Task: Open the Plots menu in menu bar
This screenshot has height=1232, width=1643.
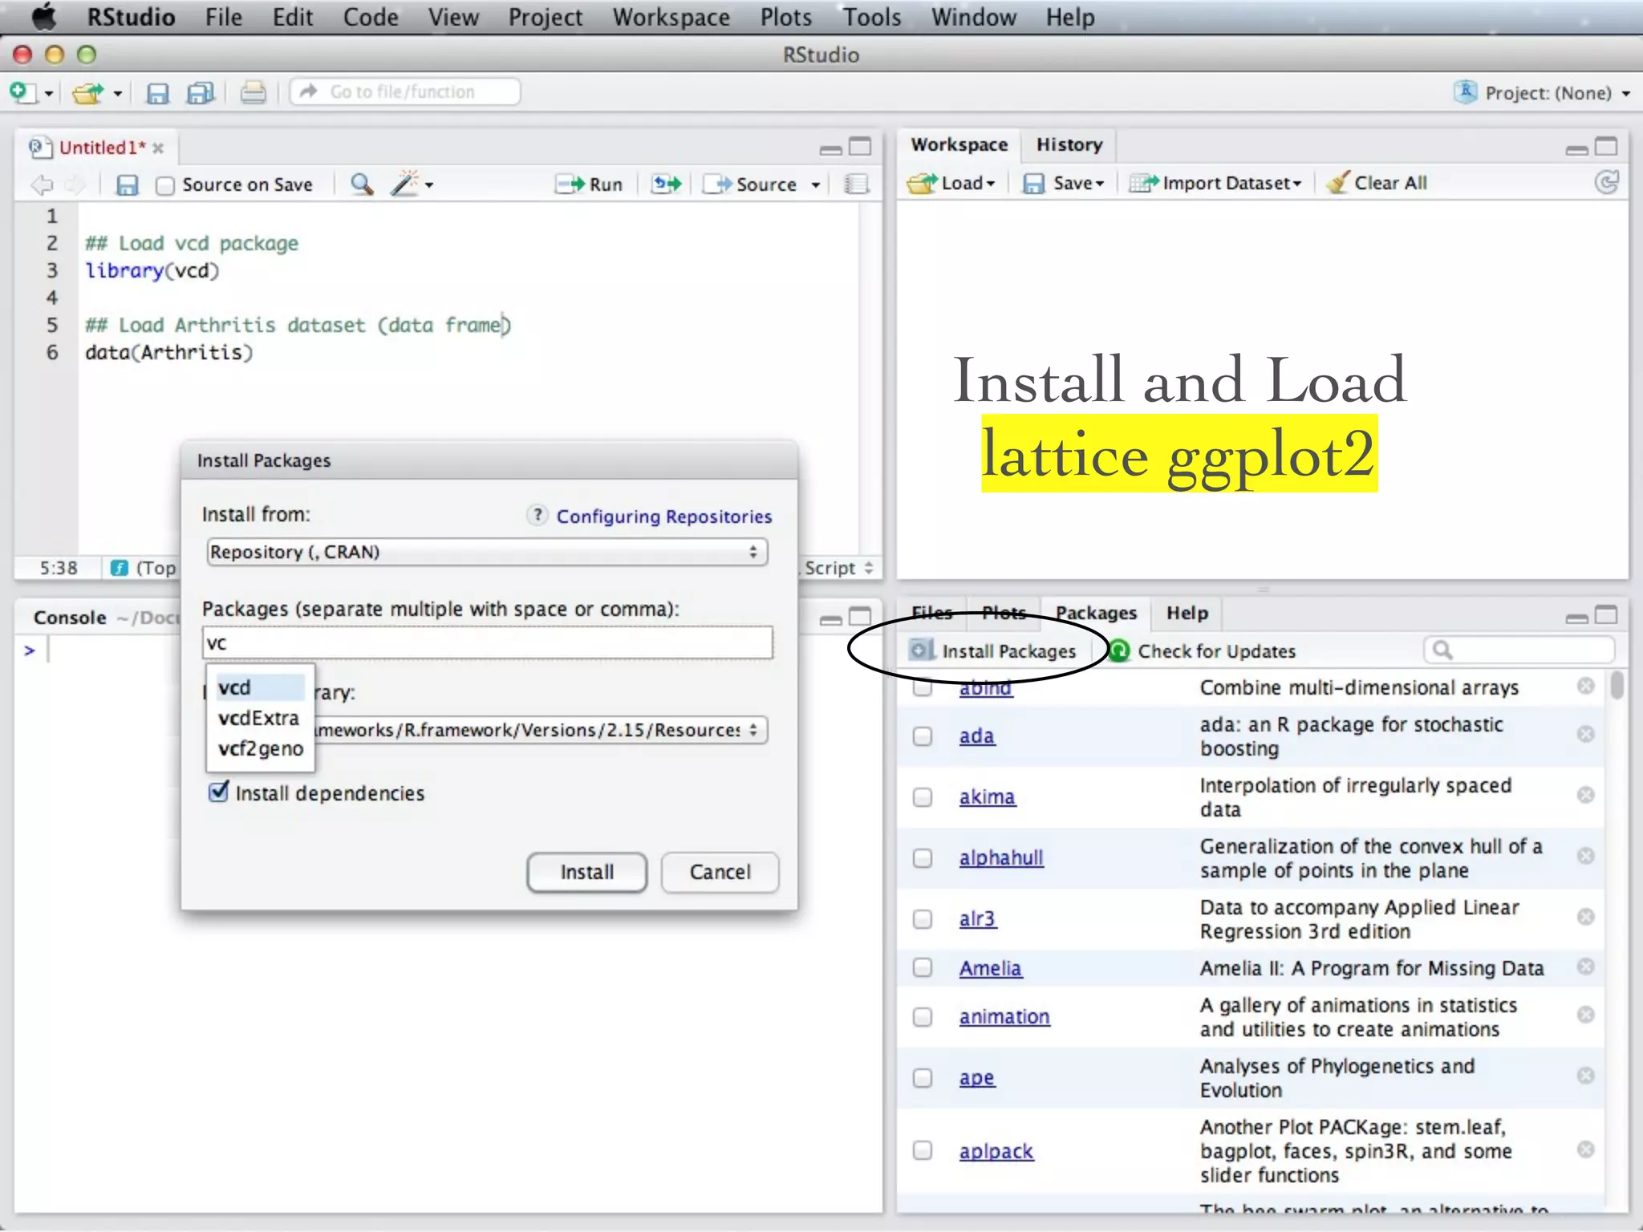Action: [x=785, y=18]
